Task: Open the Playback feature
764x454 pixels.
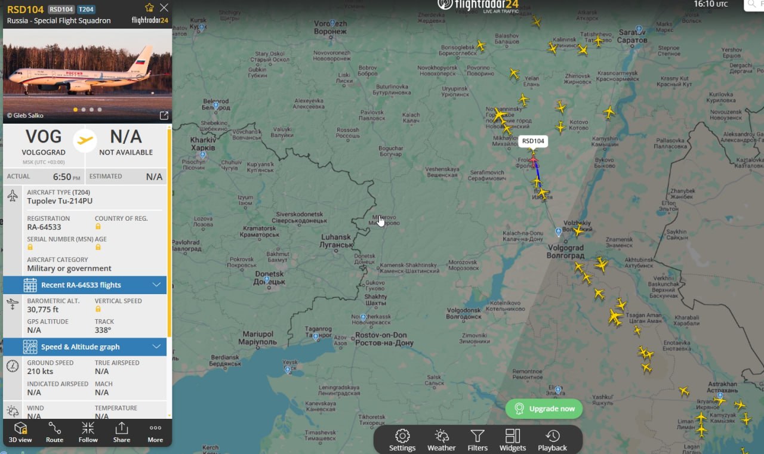Action: (x=553, y=440)
